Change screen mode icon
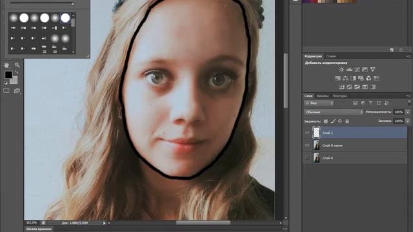 (x=17, y=91)
